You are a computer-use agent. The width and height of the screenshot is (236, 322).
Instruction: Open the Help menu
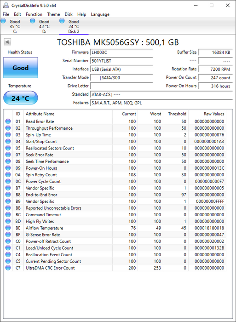coord(81,14)
